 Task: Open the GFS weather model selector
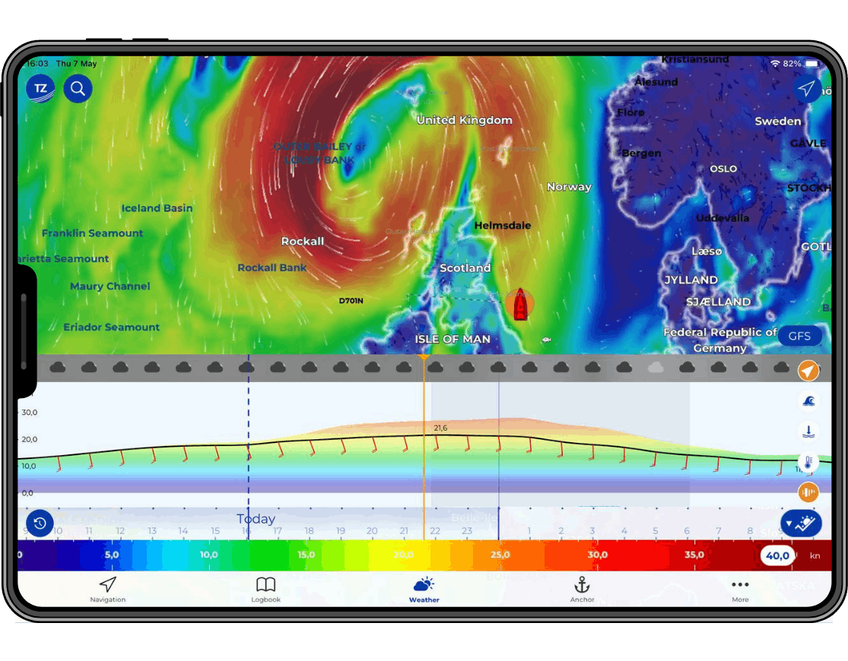click(x=799, y=336)
